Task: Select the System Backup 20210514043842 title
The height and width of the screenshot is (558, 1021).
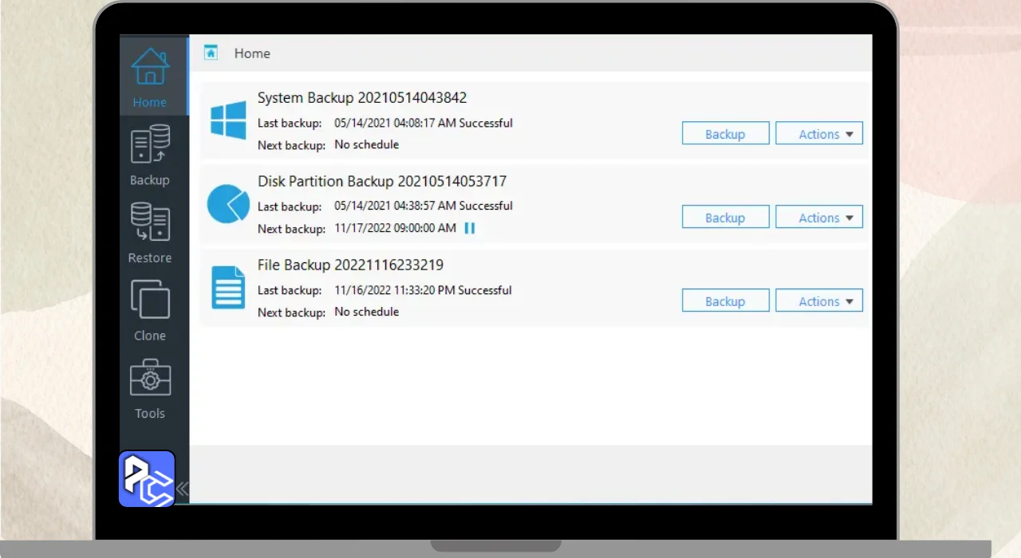Action: [362, 98]
